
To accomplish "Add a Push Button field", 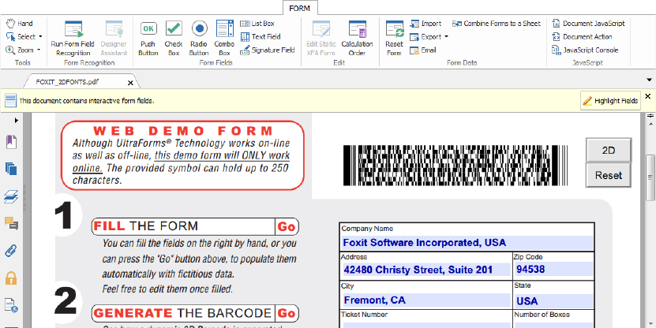I will point(148,38).
